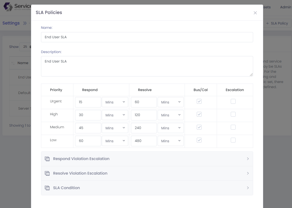The height and width of the screenshot is (208, 292).
Task: Expand the SLA Condition section arrow
Action: [x=248, y=188]
